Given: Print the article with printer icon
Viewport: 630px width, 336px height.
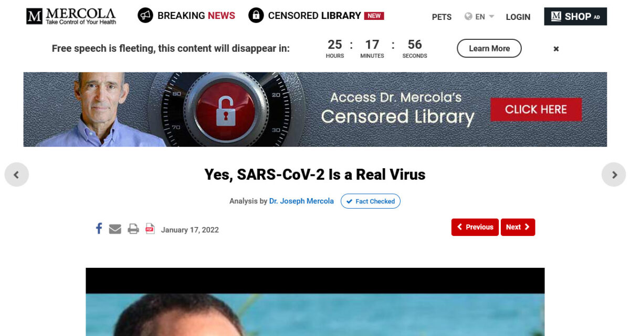Looking at the screenshot, I should 133,229.
